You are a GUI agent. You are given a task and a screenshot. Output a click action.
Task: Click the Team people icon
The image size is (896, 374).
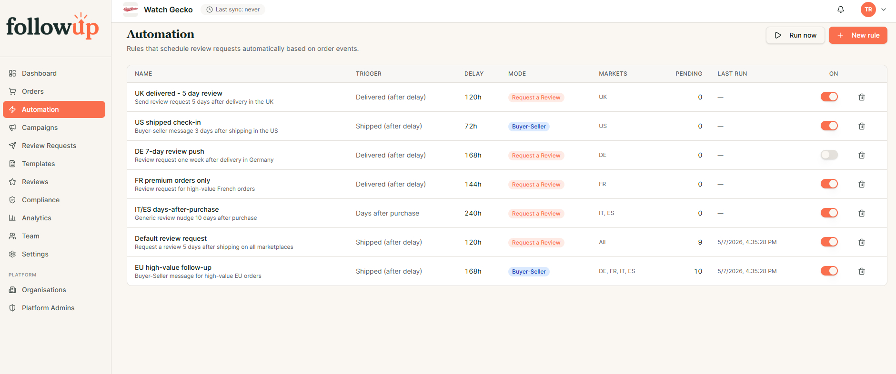[12, 236]
